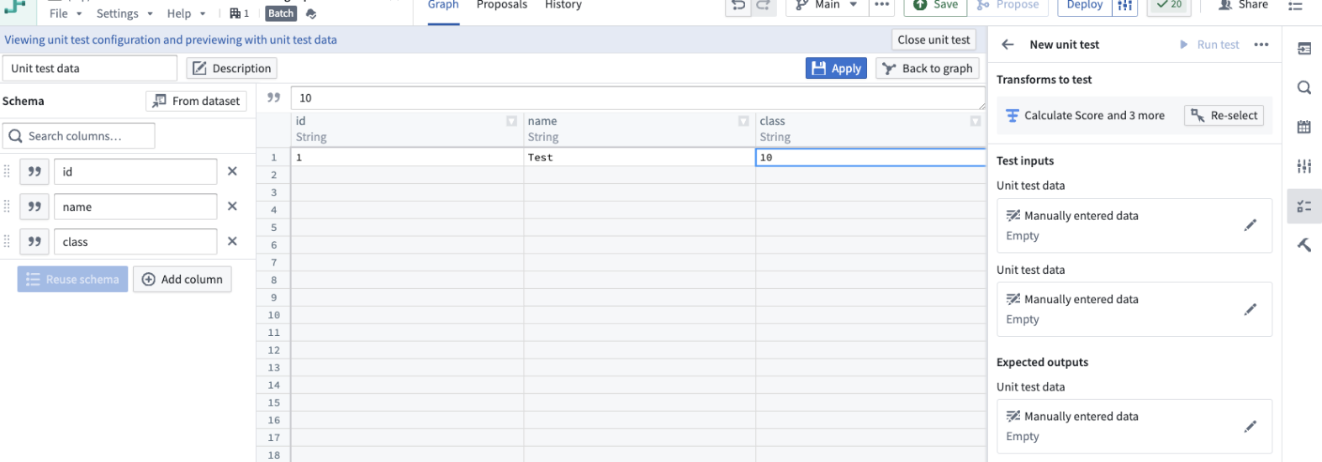Switch to the Proposals tab
Screen dimensions: 1322x462
pyautogui.click(x=502, y=7)
